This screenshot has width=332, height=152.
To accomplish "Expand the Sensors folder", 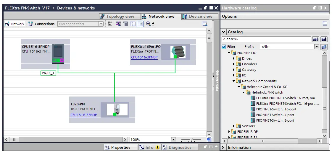I will click(x=234, y=126).
